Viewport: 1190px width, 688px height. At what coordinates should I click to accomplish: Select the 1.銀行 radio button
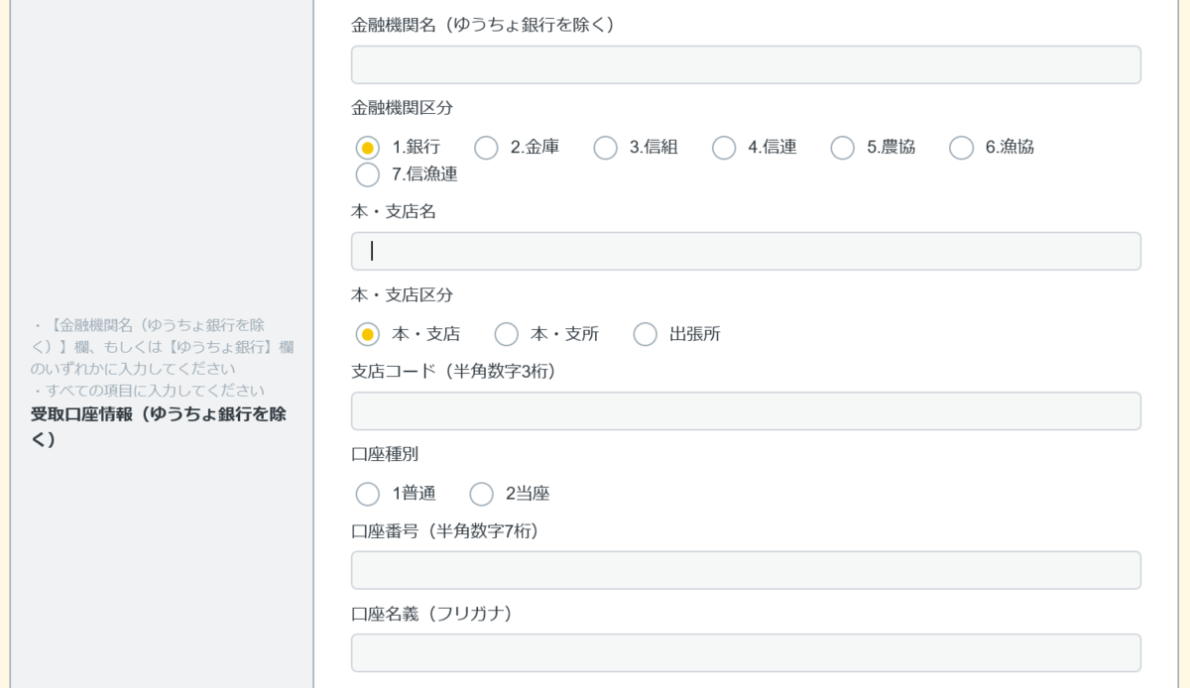[x=368, y=148]
